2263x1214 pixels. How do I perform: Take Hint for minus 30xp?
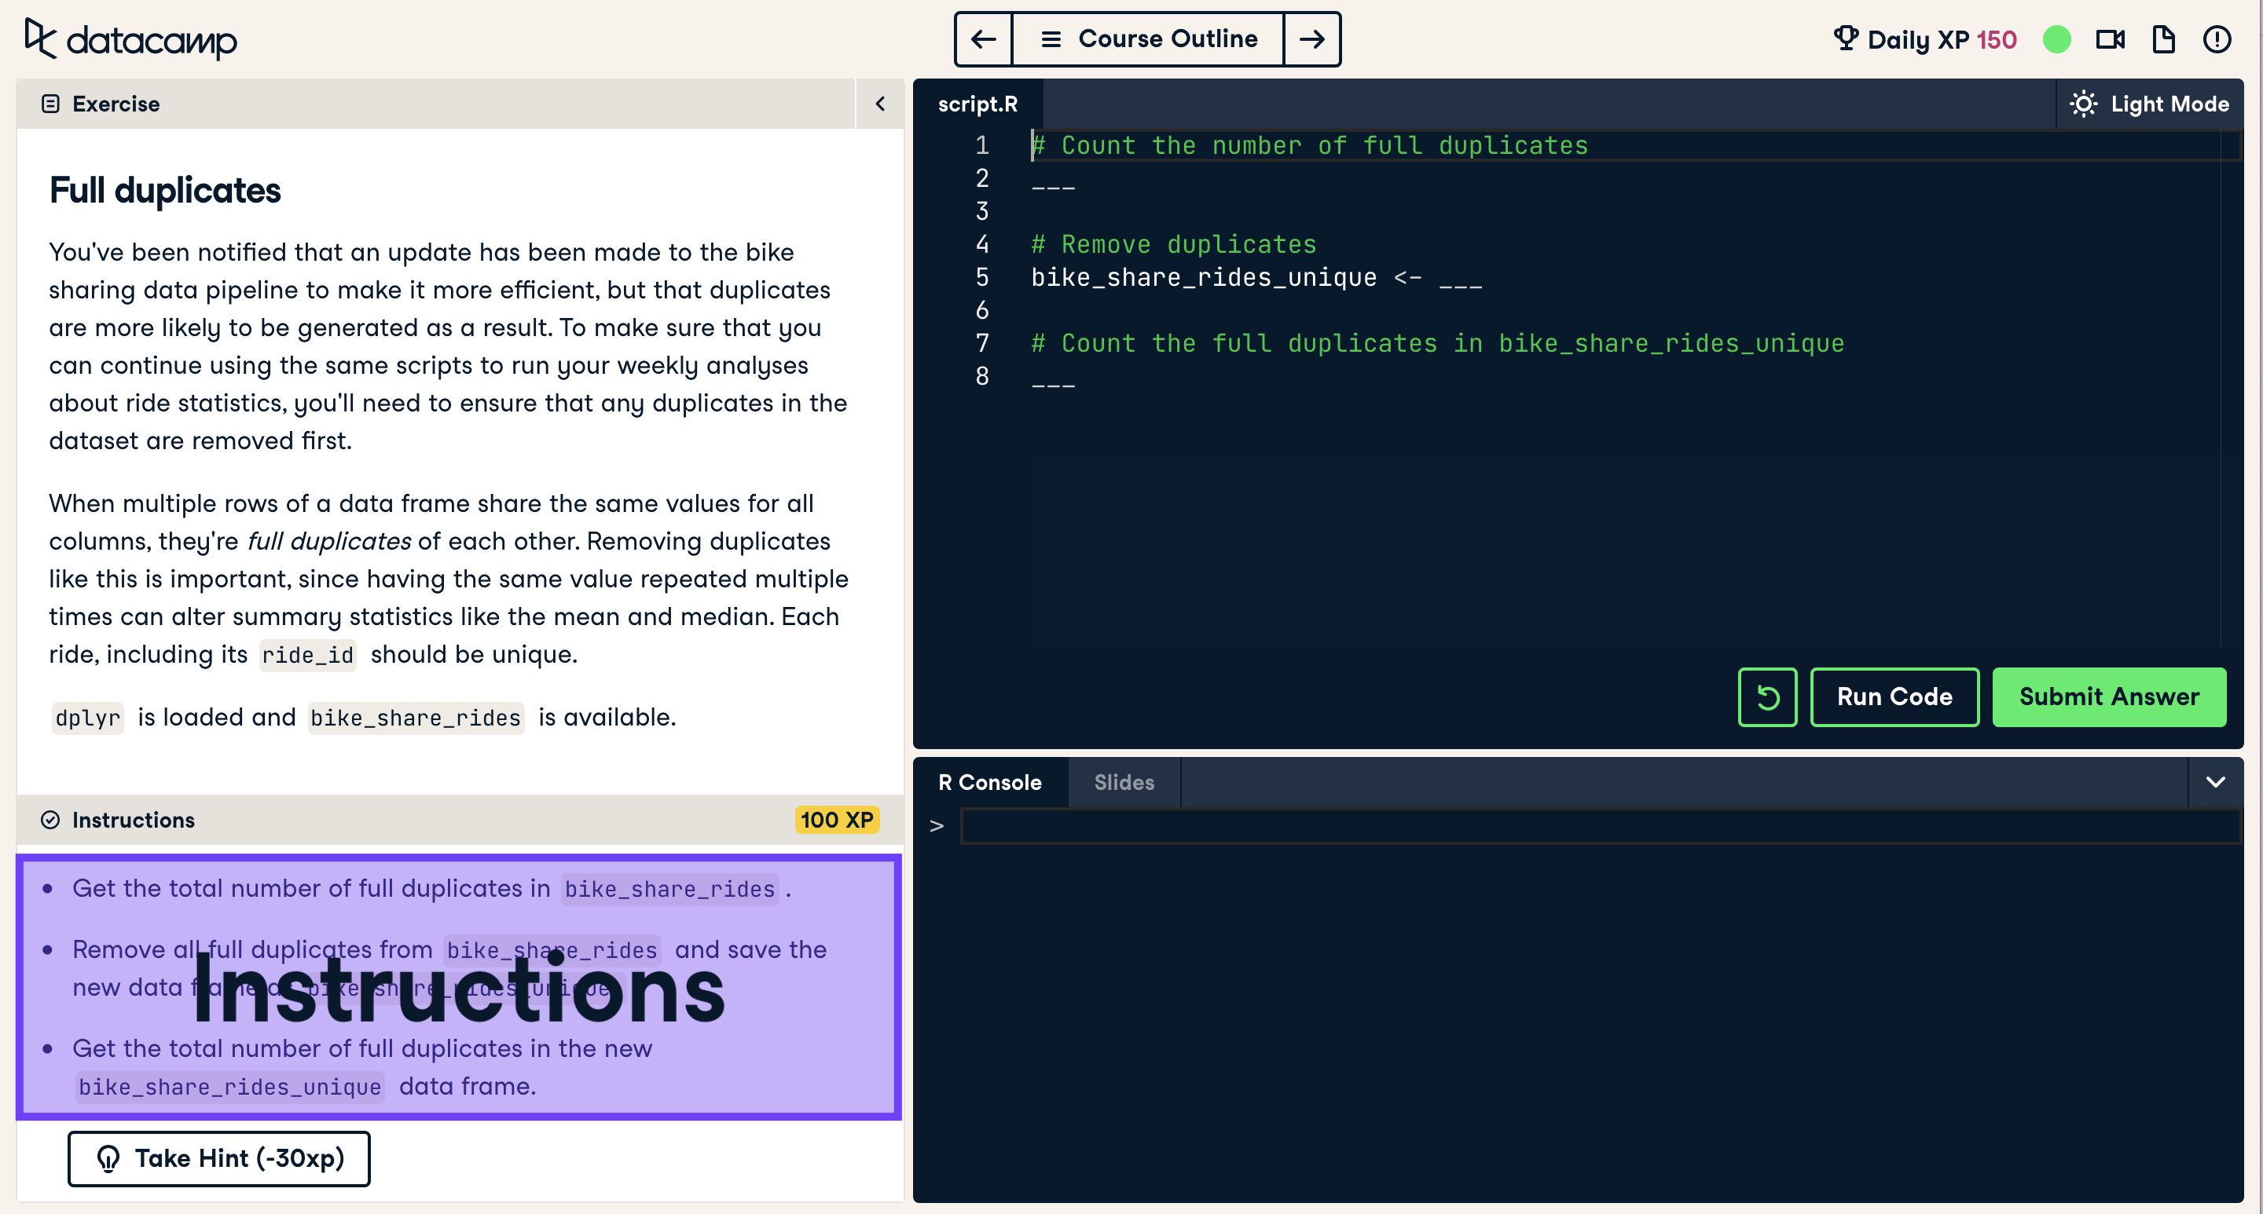point(218,1159)
